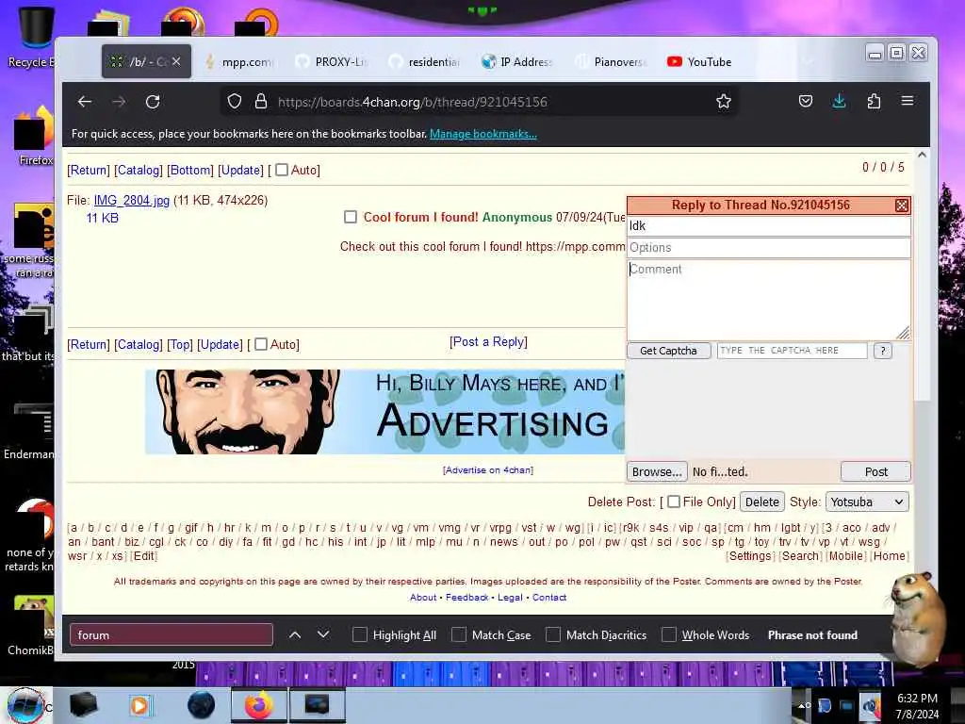Open the Manage bookmarks link
The height and width of the screenshot is (724, 965).
pyautogui.click(x=483, y=134)
